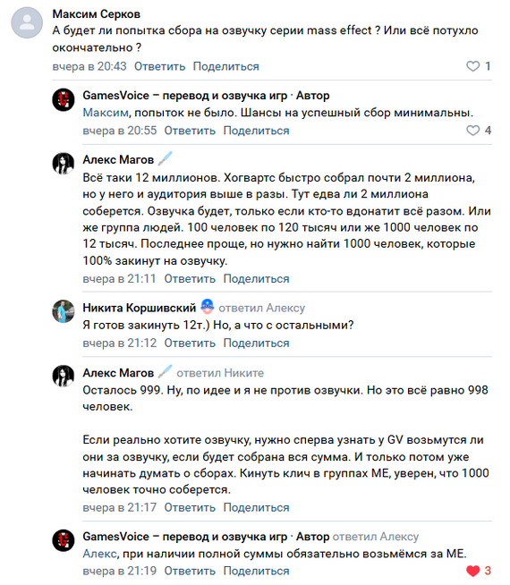Viewport: 510px width, 585px height.
Task: Open Никита Коршивский profile photo
Action: pos(63,311)
